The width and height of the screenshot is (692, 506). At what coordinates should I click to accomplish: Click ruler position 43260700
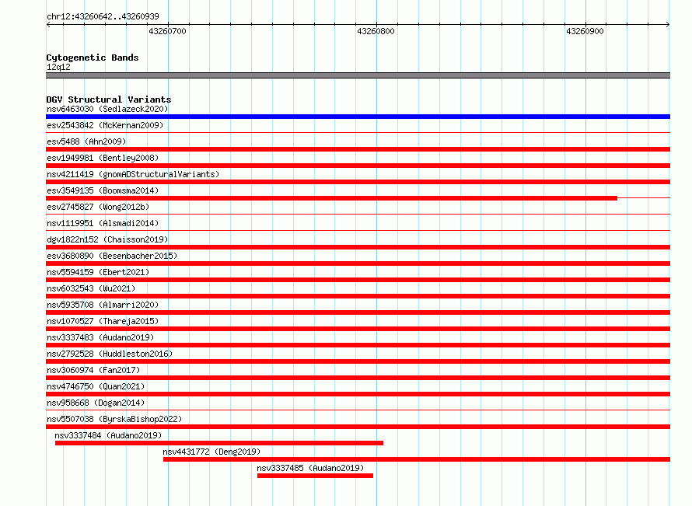point(168,31)
